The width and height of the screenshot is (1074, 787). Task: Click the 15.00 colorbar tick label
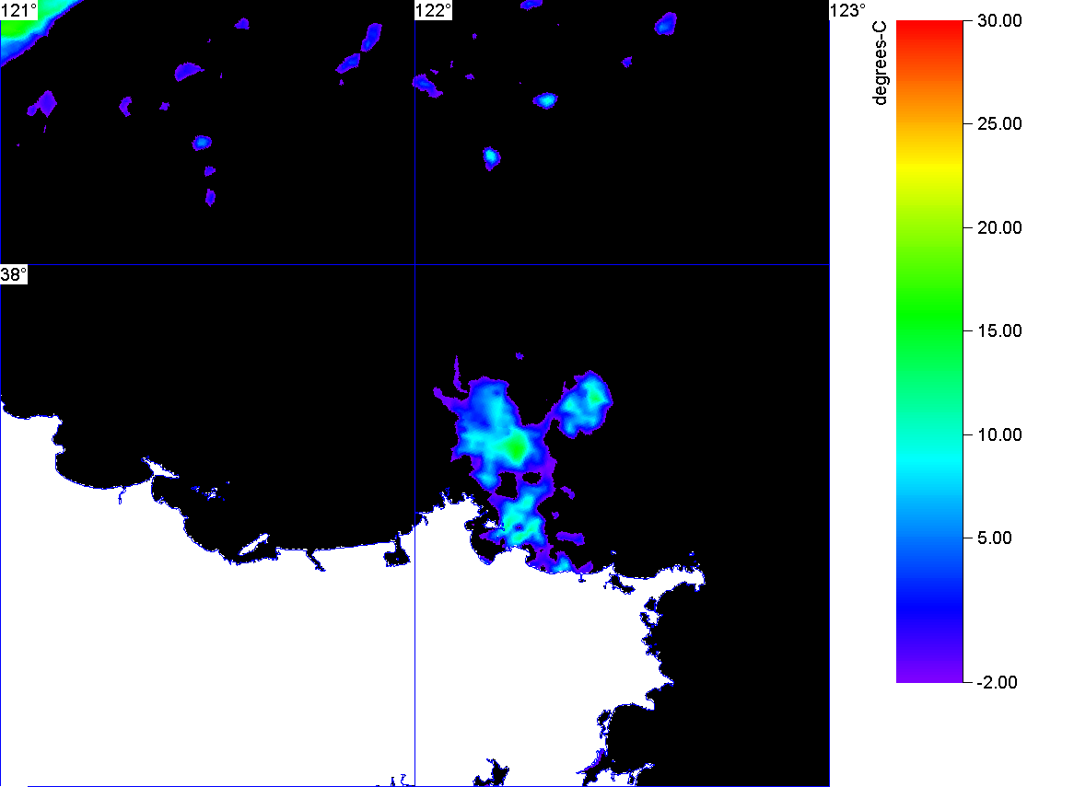(999, 331)
